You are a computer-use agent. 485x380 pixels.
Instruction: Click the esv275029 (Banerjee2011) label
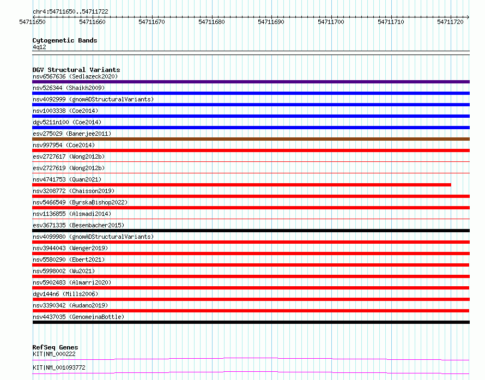(72, 134)
